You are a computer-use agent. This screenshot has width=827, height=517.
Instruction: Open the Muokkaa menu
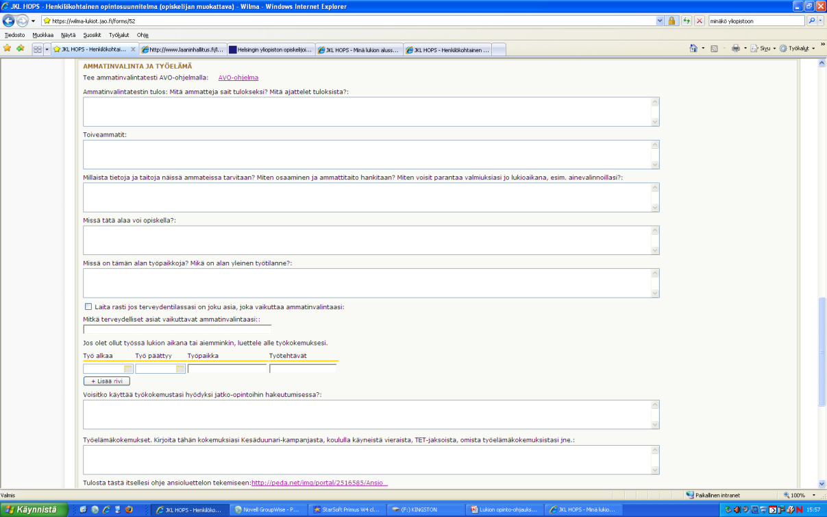coord(42,34)
